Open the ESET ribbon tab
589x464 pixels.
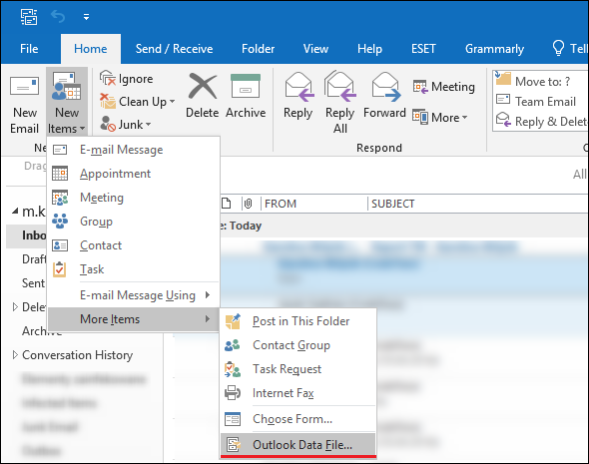point(423,49)
